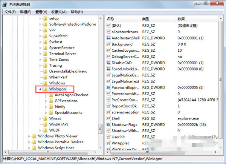226x164 pixels.
Task: Select the Winsat folder icon
Action: (45, 118)
